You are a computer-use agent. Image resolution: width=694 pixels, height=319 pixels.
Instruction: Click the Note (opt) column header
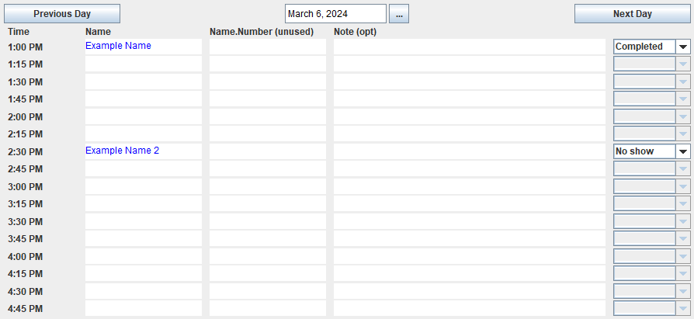click(x=355, y=32)
